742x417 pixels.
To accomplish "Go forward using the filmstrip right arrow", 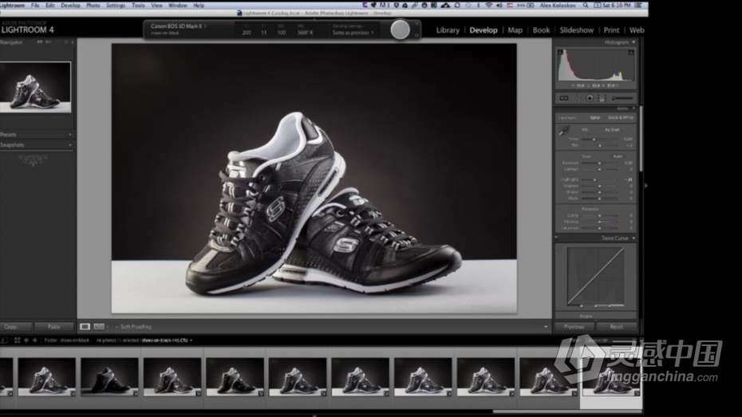I will pos(34,340).
